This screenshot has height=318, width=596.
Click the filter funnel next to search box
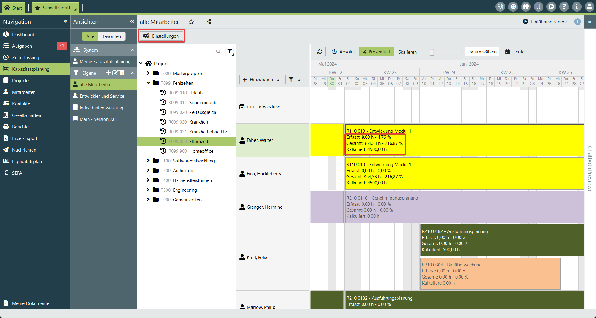230,52
